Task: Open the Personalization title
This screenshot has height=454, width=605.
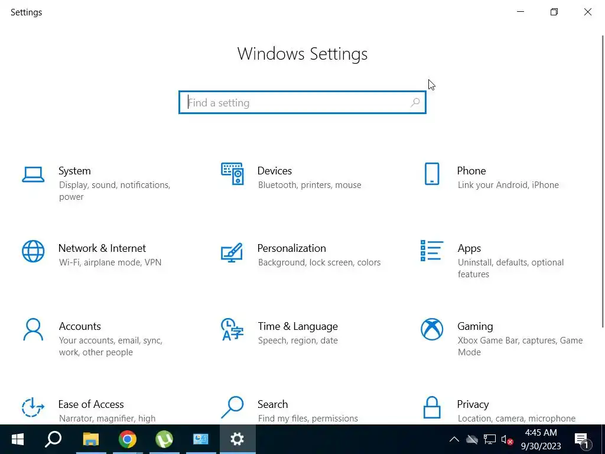Action: 291,248
